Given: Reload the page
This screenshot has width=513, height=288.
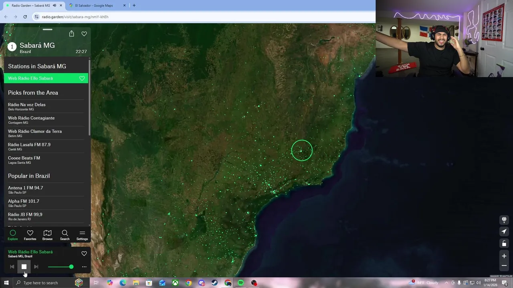Looking at the screenshot, I should click(25, 17).
